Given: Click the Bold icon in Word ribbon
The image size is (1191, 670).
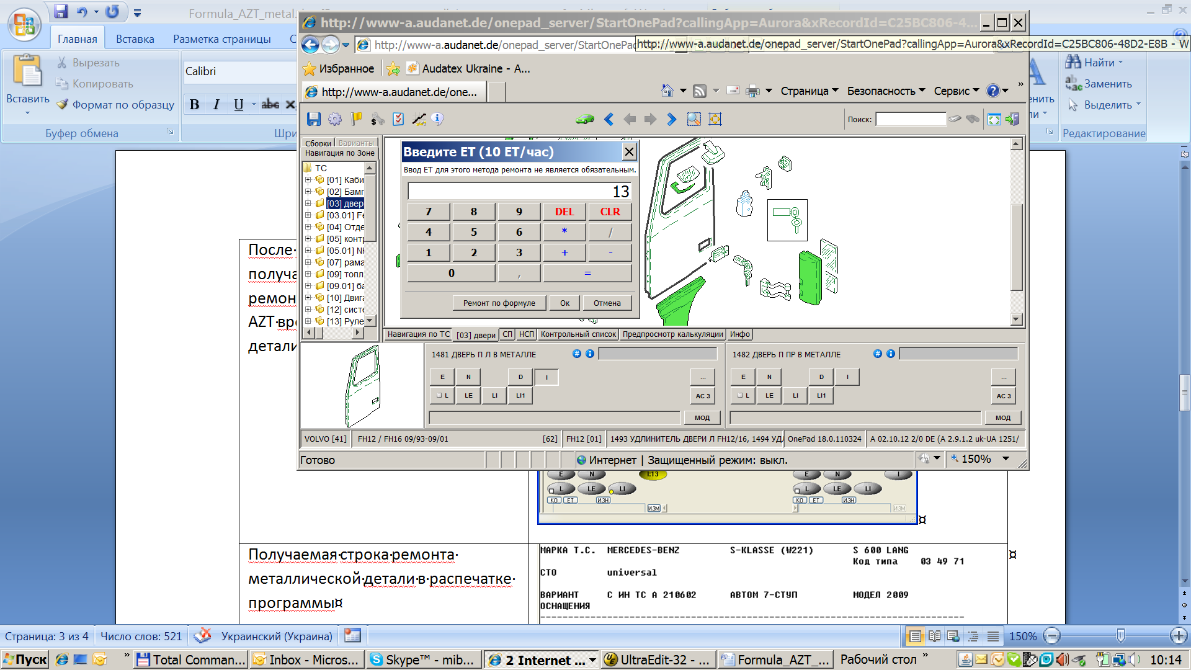Looking at the screenshot, I should point(195,104).
